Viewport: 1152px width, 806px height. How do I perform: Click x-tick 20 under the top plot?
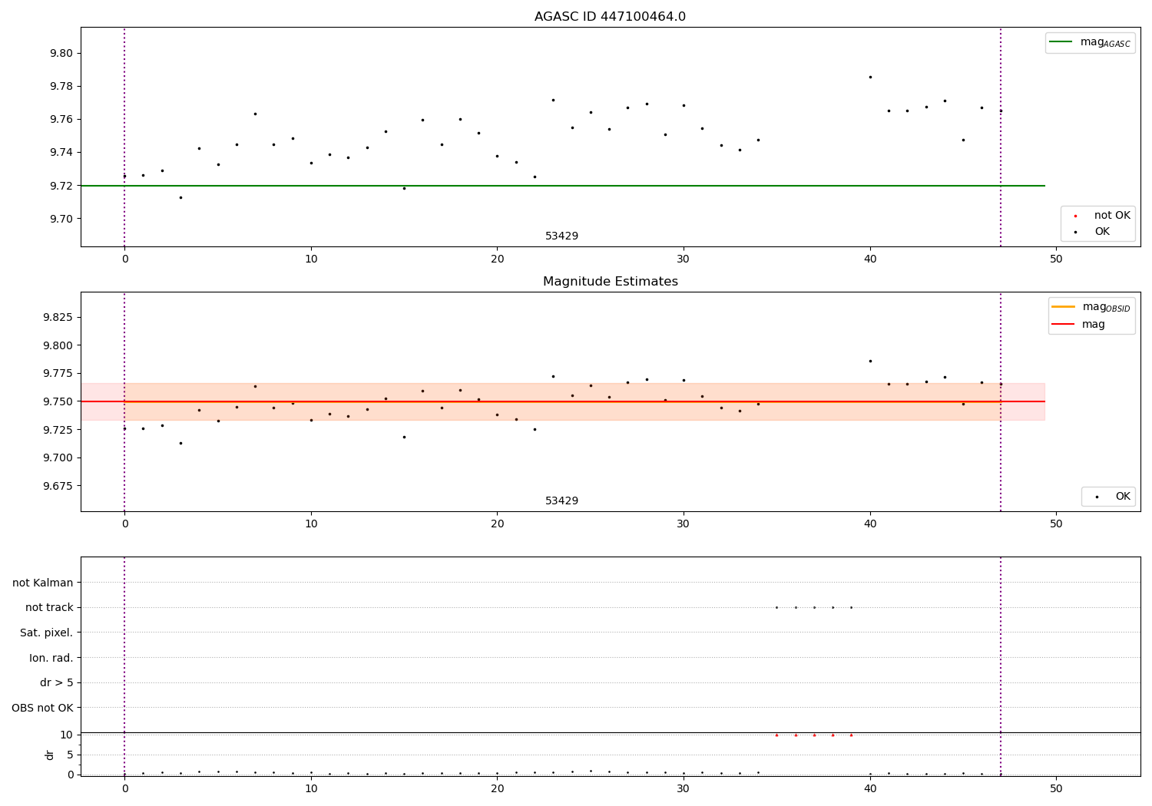(497, 259)
